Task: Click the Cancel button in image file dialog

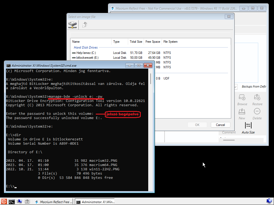Action: coord(220,125)
